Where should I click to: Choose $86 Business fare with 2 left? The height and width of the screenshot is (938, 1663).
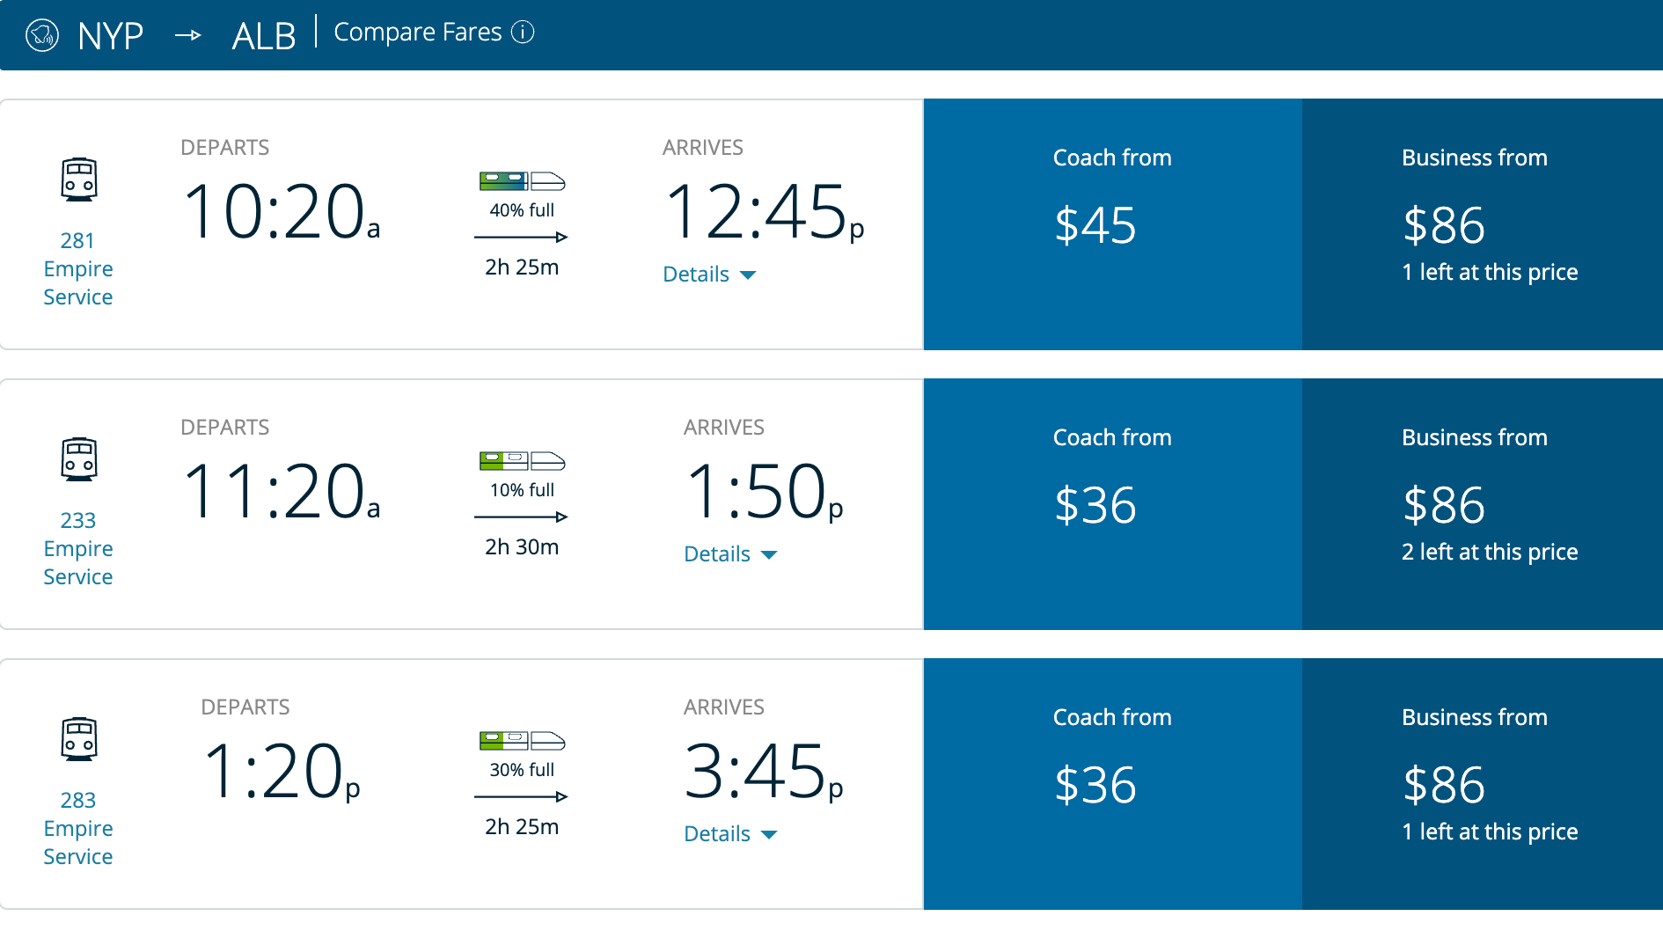[x=1482, y=504]
